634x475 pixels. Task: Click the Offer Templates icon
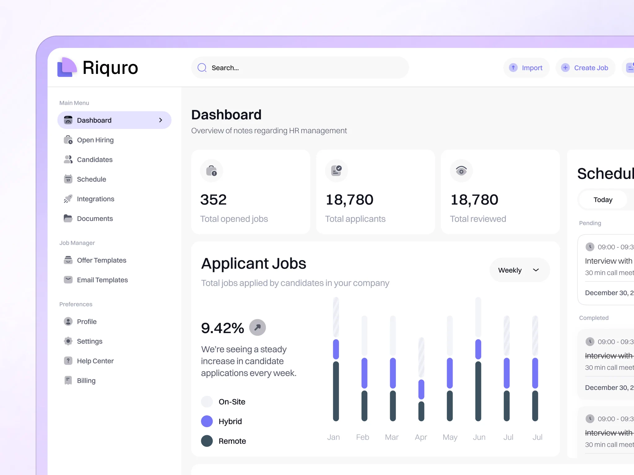tap(68, 260)
